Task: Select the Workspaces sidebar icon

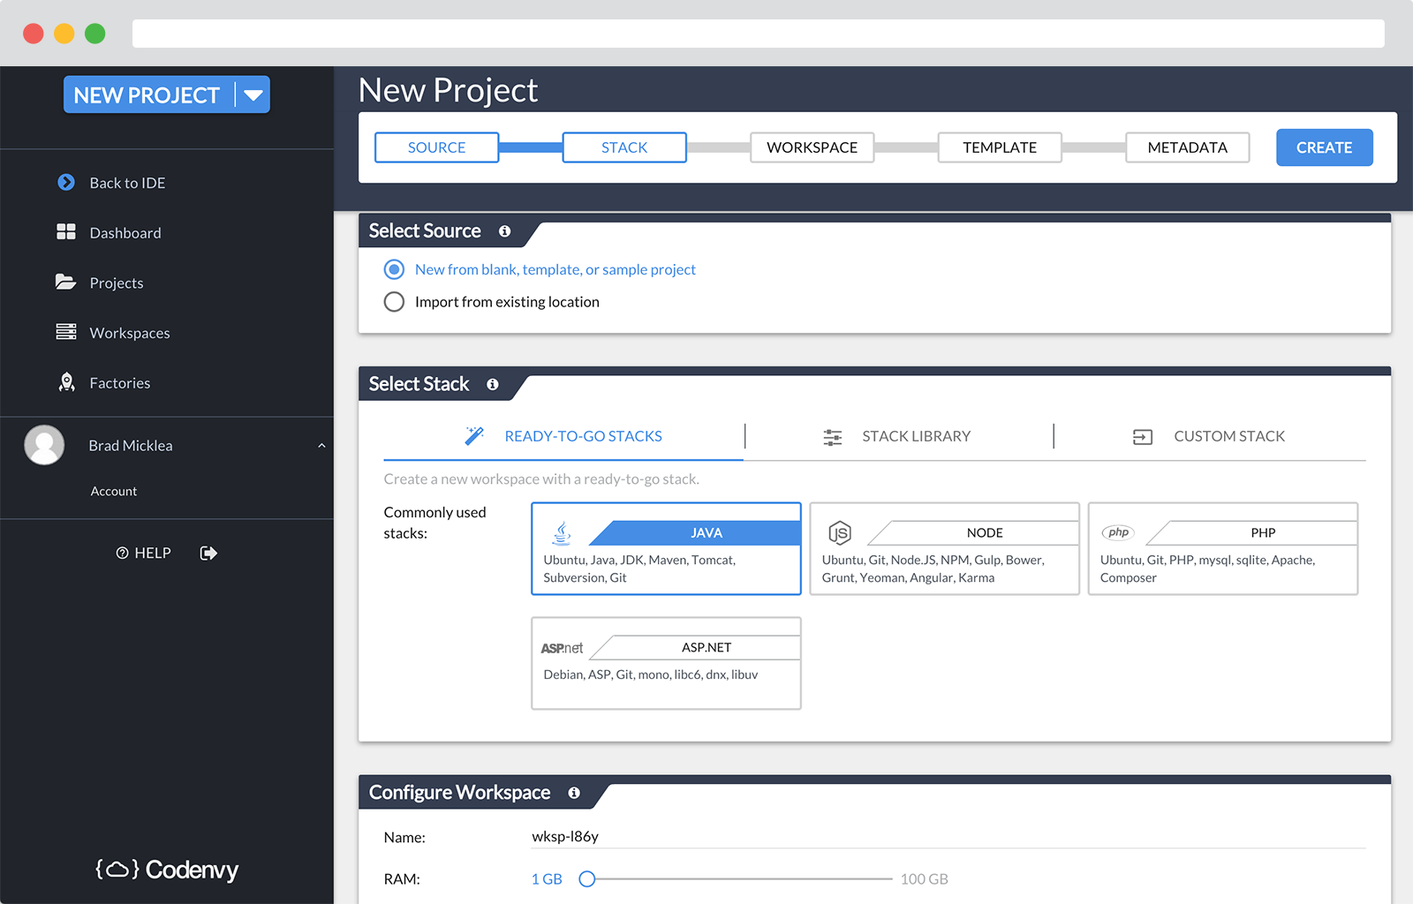Action: coord(66,332)
